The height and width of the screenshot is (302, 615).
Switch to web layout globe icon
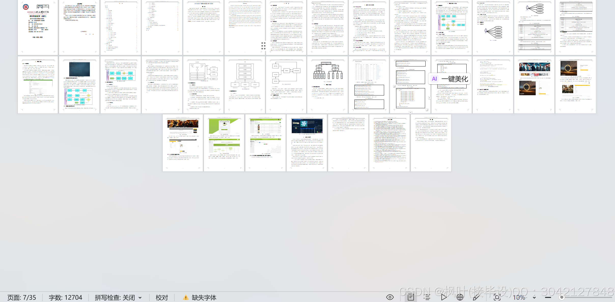[460, 297]
